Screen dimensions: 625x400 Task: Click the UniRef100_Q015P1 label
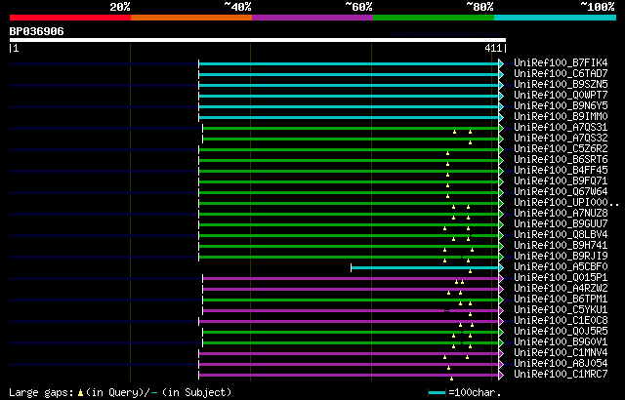click(561, 278)
